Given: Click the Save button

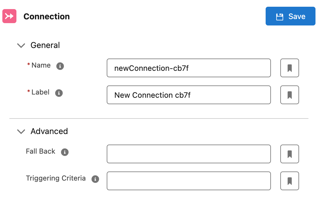Looking at the screenshot, I should click(290, 16).
